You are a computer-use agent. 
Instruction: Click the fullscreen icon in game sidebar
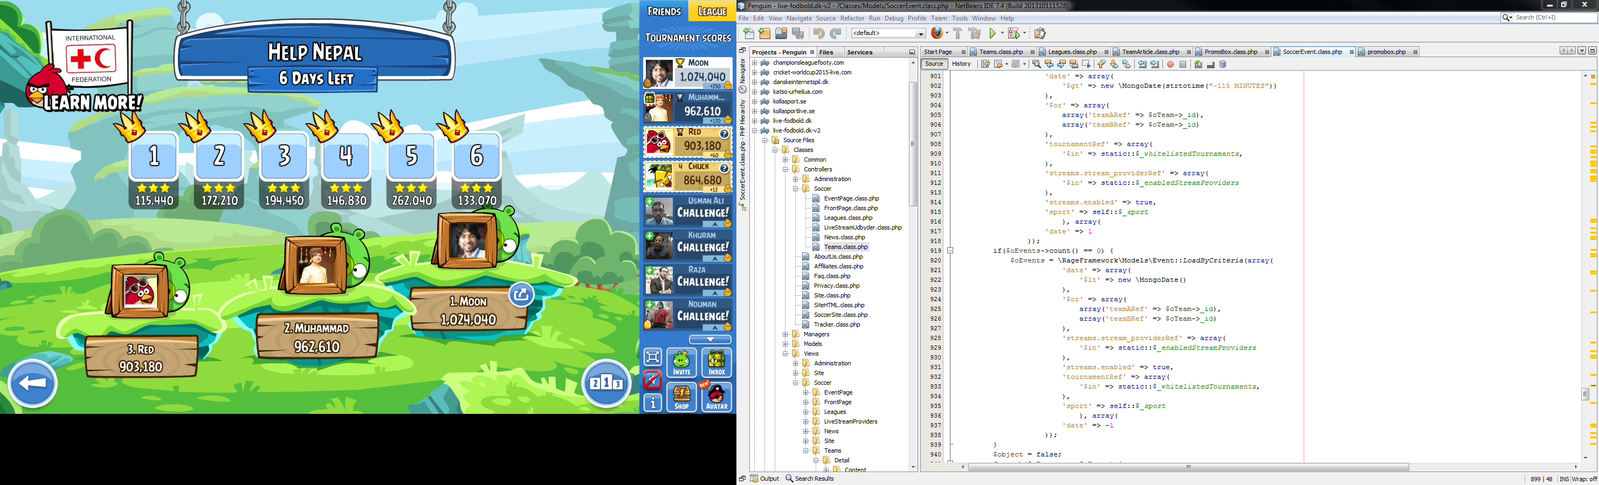(652, 357)
